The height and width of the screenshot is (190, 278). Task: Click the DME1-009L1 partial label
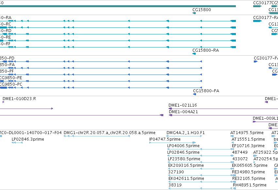(265, 118)
